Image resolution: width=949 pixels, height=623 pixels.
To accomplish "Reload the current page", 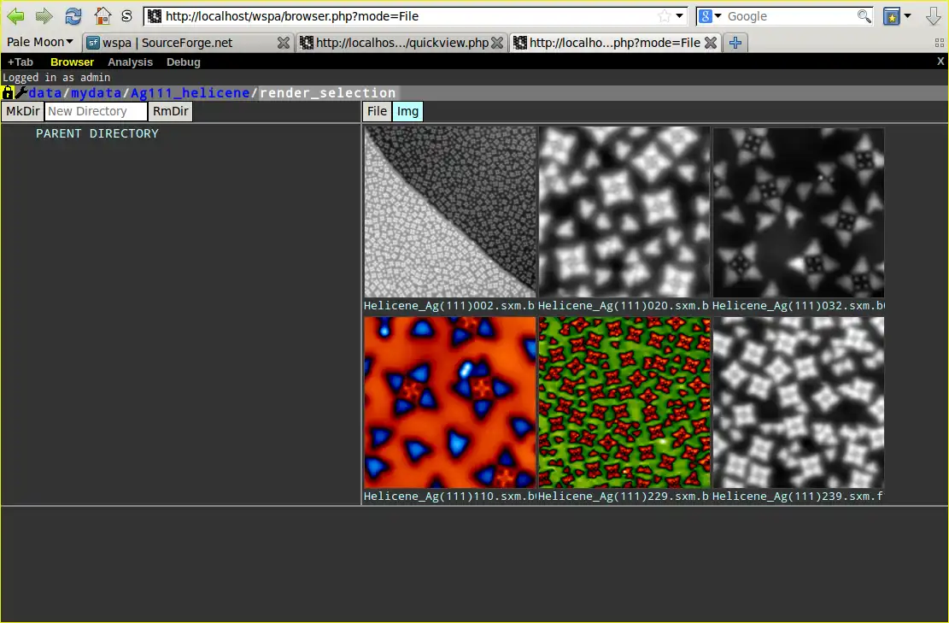I will click(x=73, y=15).
